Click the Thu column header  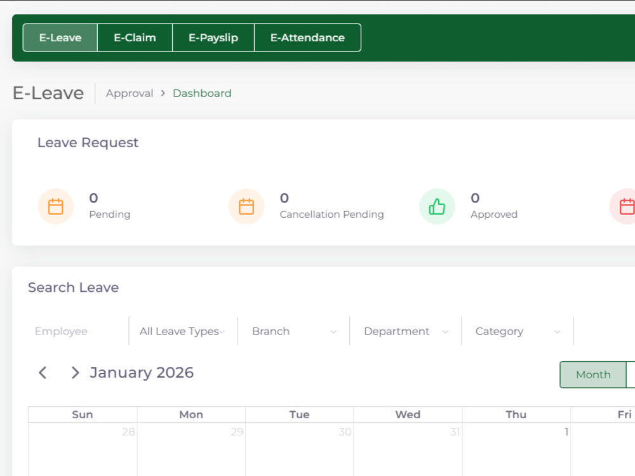[516, 414]
